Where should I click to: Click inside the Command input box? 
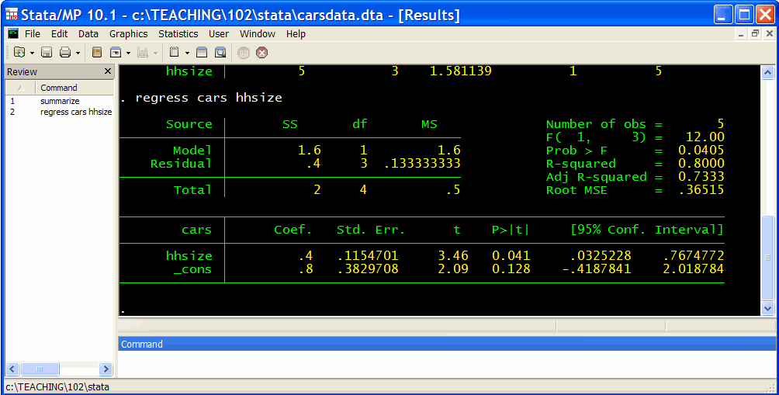coord(446,362)
